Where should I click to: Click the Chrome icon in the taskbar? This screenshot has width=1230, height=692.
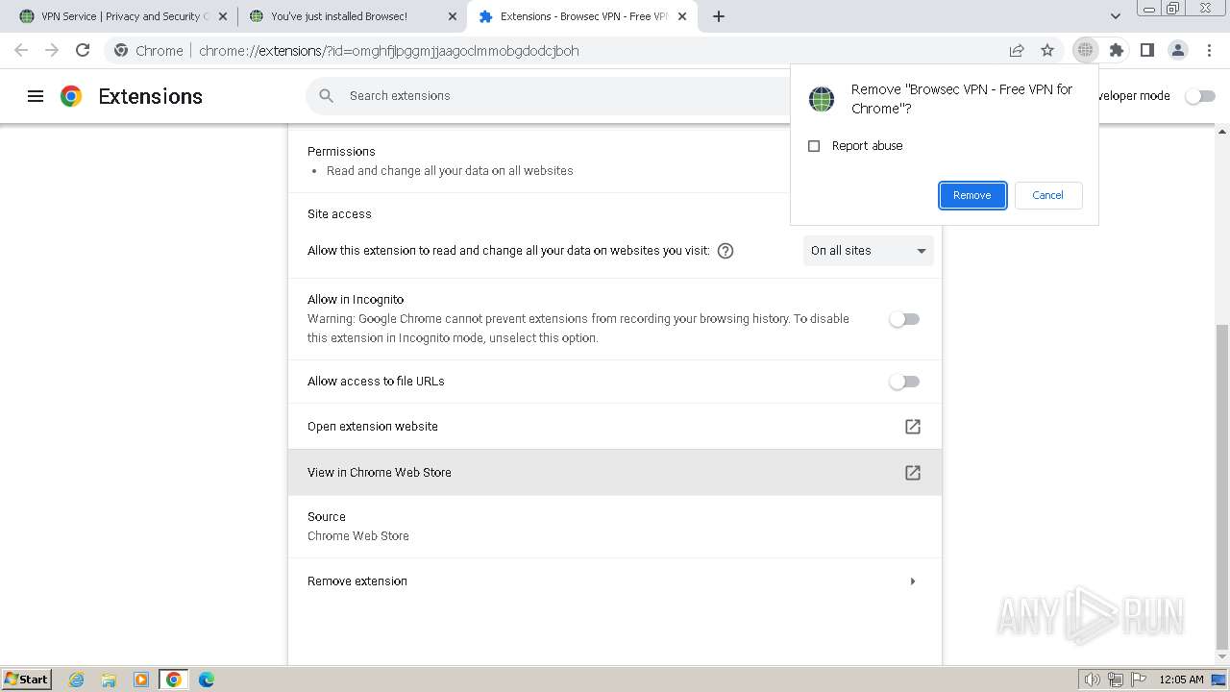click(x=173, y=680)
